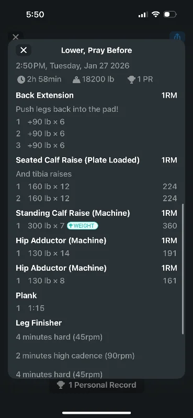
Task: Tap the battery indicator in status bar
Action: (170, 15)
